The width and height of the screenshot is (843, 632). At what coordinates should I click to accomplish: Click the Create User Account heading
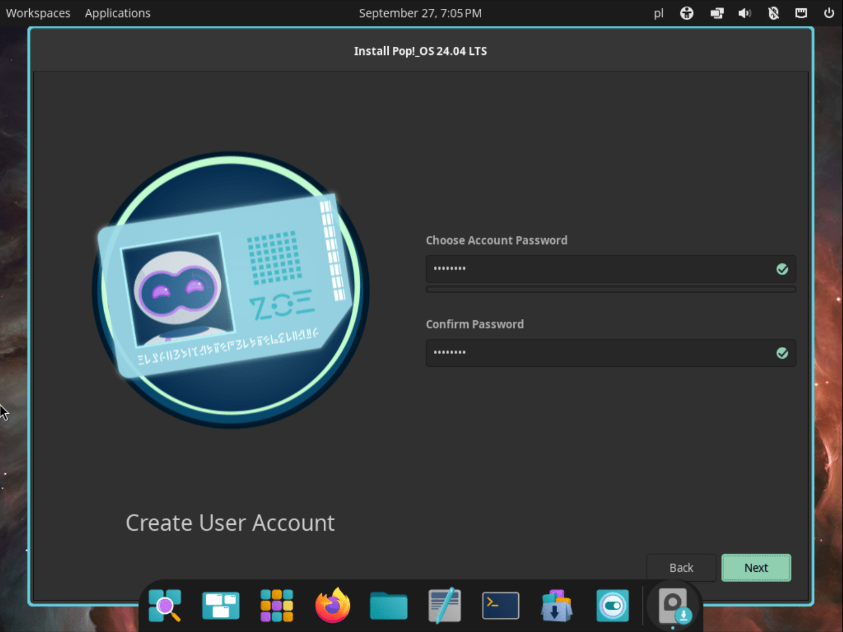[230, 523]
